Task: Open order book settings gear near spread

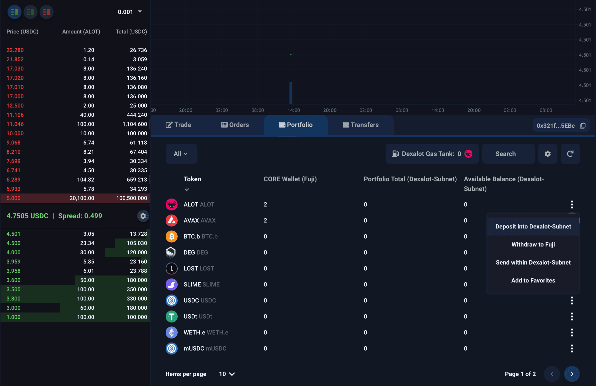Action: (x=143, y=216)
